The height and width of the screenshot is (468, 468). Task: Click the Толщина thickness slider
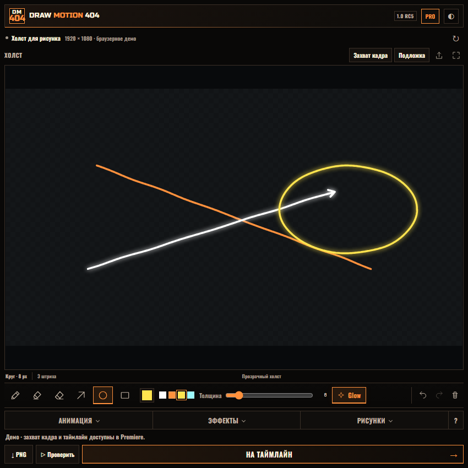click(269, 395)
